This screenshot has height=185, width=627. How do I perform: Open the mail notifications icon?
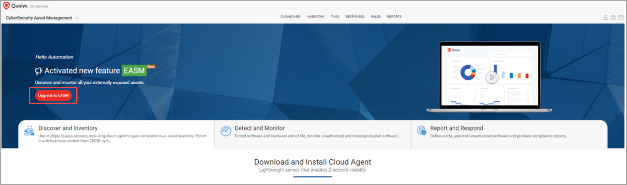point(621,17)
